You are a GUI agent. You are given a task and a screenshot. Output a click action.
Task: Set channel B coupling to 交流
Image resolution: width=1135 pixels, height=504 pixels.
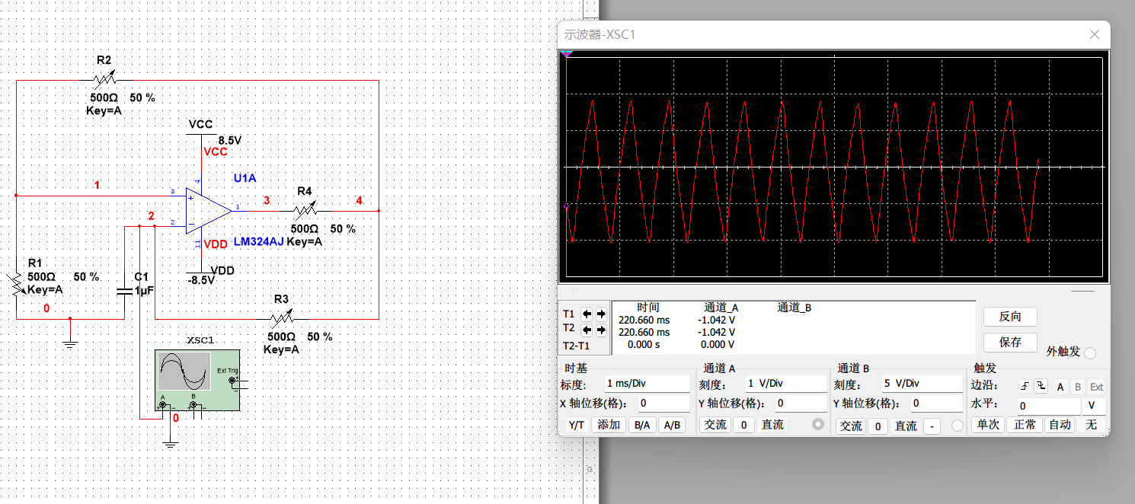pyautogui.click(x=850, y=426)
